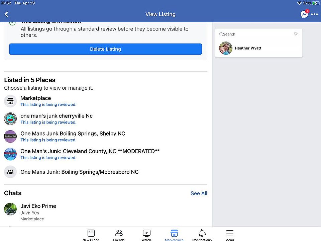Tap the battery indicator in status bar
Viewport: 321px width, 241px height.
click(316, 3)
